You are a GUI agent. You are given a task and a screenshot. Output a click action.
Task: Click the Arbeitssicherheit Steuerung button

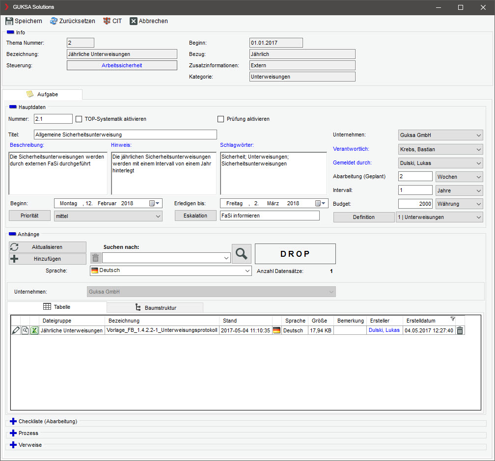(x=122, y=65)
